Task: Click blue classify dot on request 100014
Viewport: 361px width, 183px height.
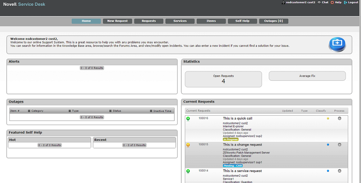Action: point(328,171)
